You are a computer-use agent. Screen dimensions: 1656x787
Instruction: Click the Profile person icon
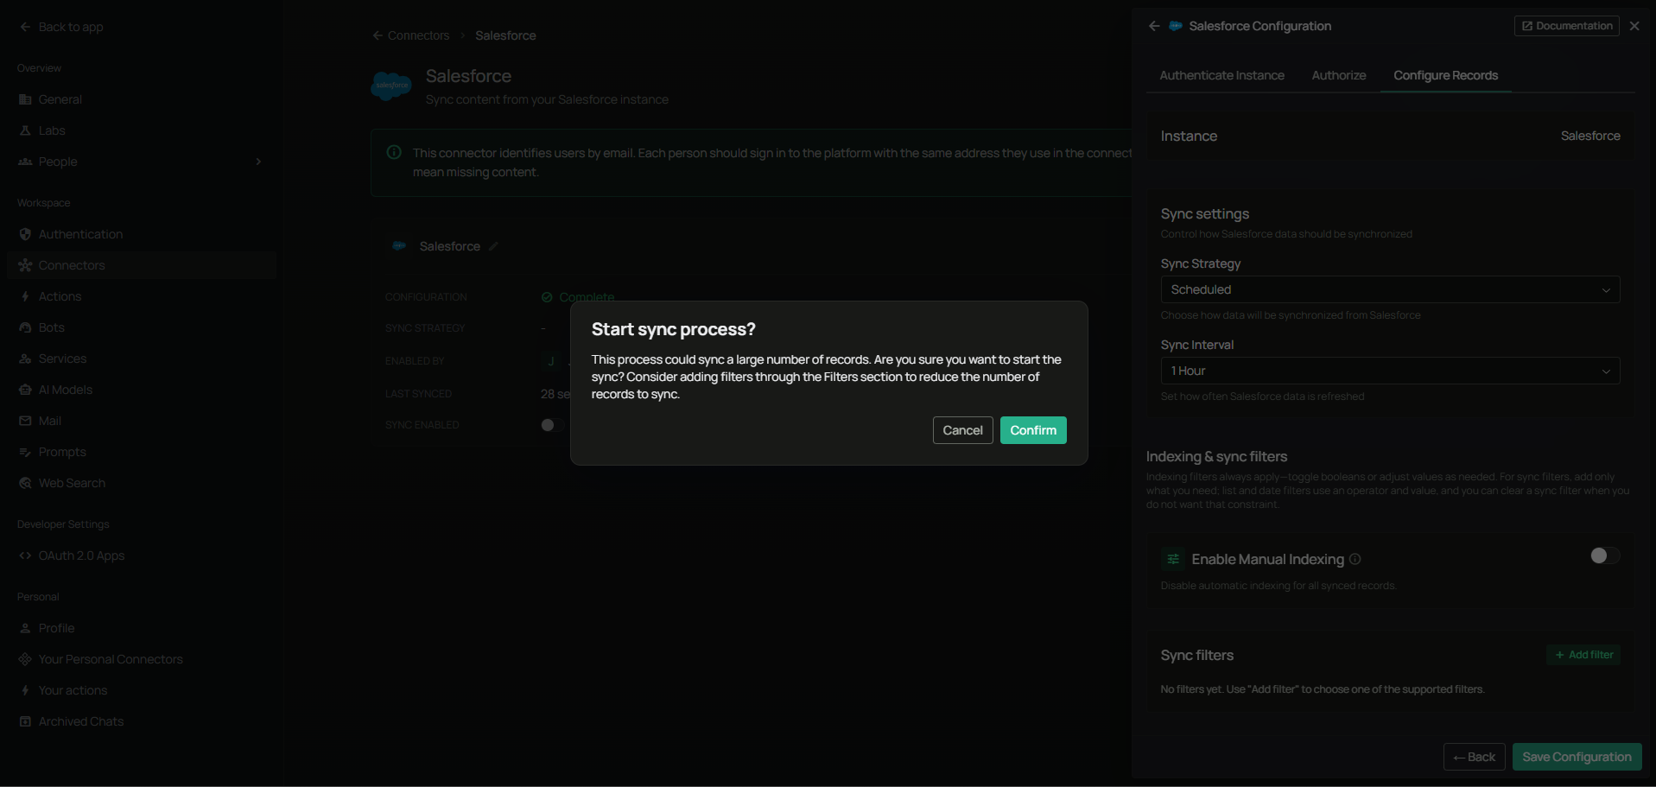[x=25, y=628]
